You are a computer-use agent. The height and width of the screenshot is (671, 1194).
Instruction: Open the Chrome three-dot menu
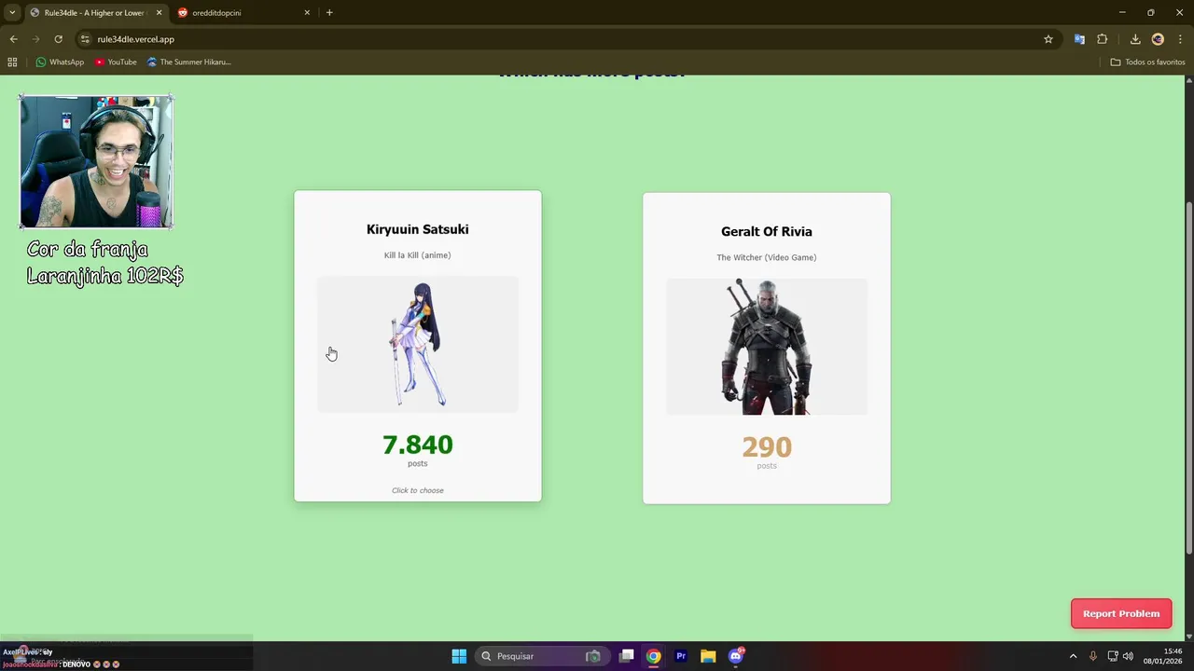click(x=1180, y=39)
